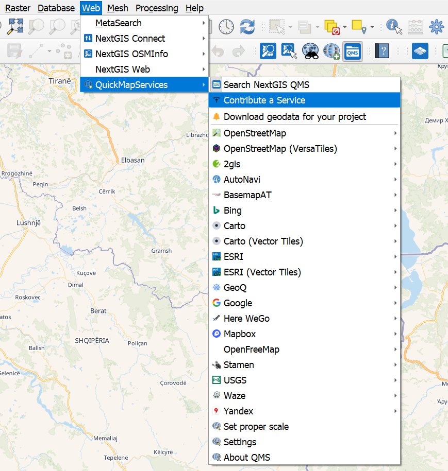Expand the OpenStreetMap submenu arrow
The width and height of the screenshot is (448, 471).
[x=395, y=133]
